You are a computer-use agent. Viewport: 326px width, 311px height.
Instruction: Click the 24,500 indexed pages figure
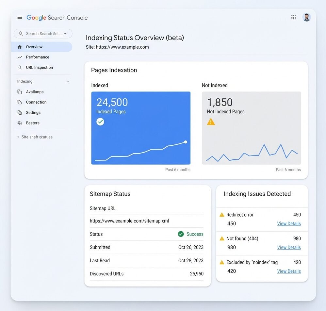112,102
